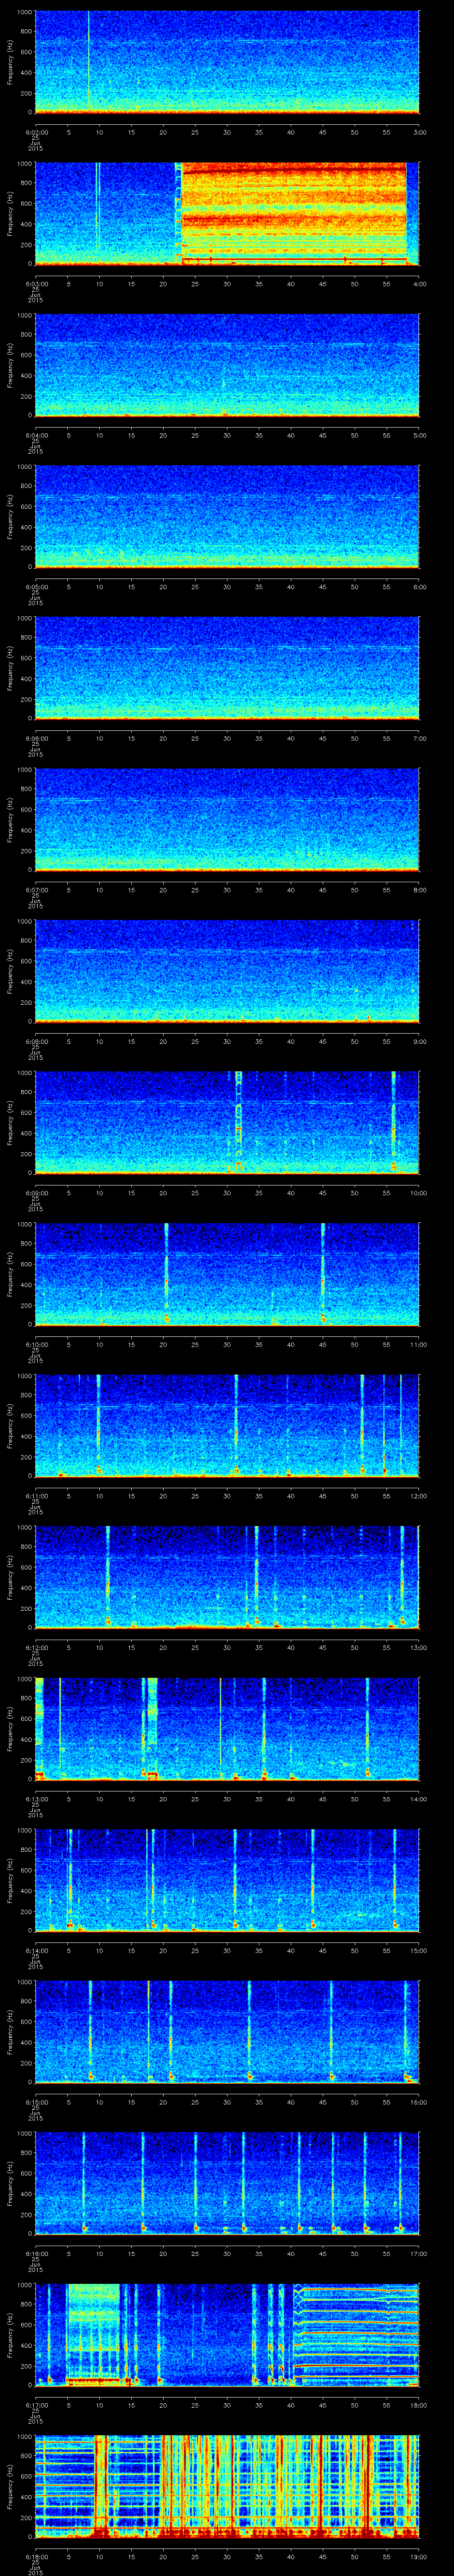
Task: Pick the spectrogram panel starting at 6:07:00
Action: pyautogui.click(x=227, y=819)
